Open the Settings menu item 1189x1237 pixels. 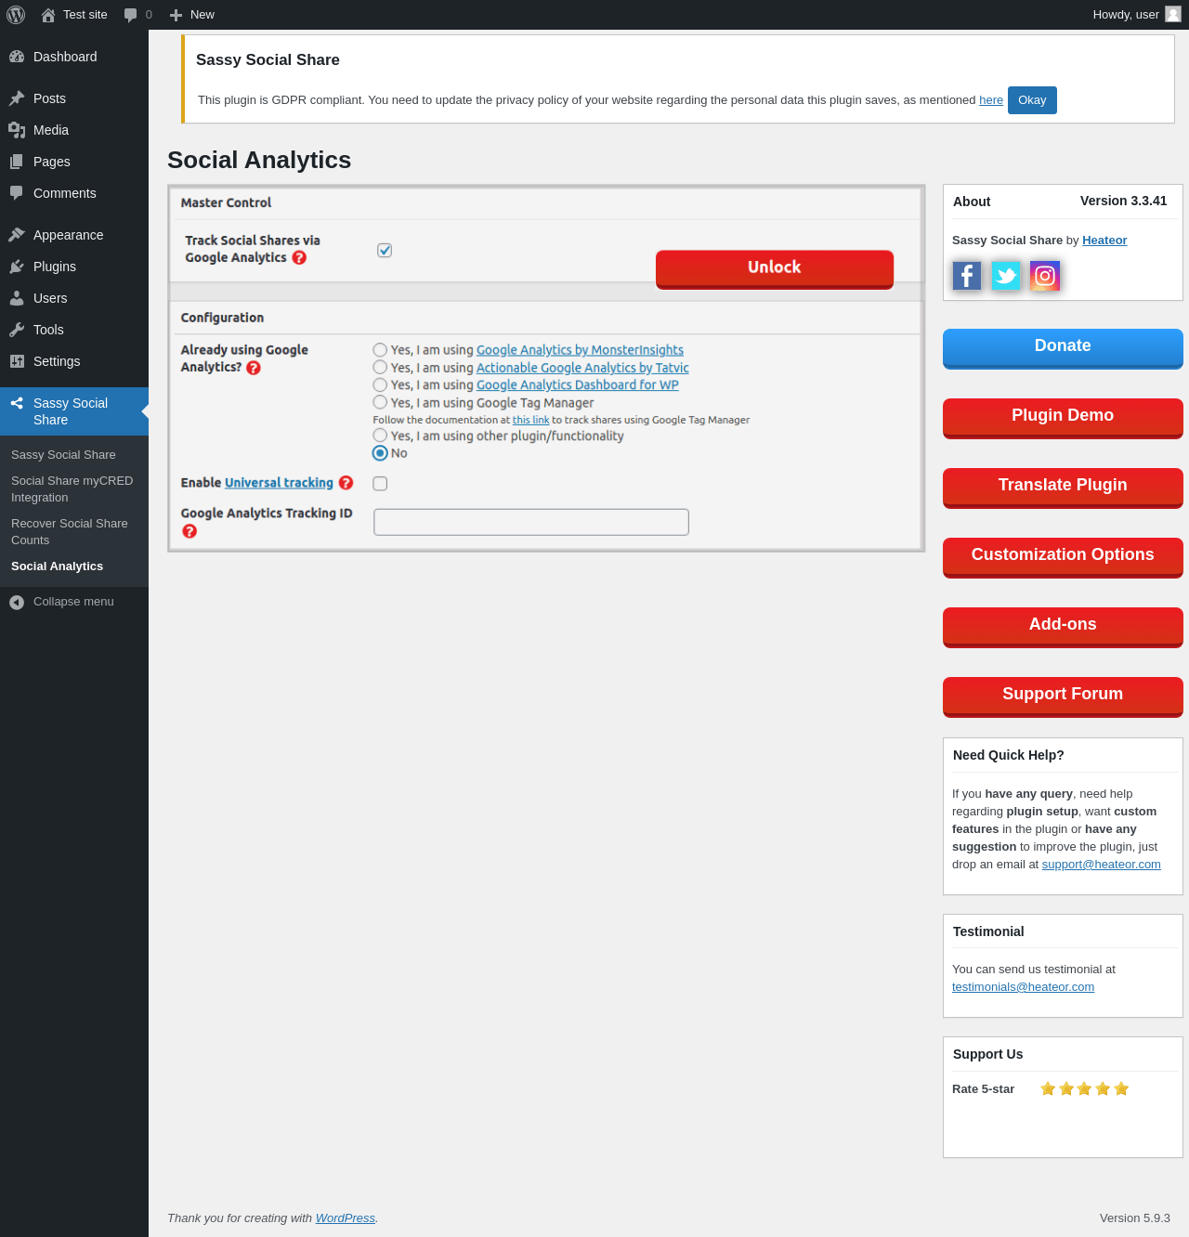74,361
